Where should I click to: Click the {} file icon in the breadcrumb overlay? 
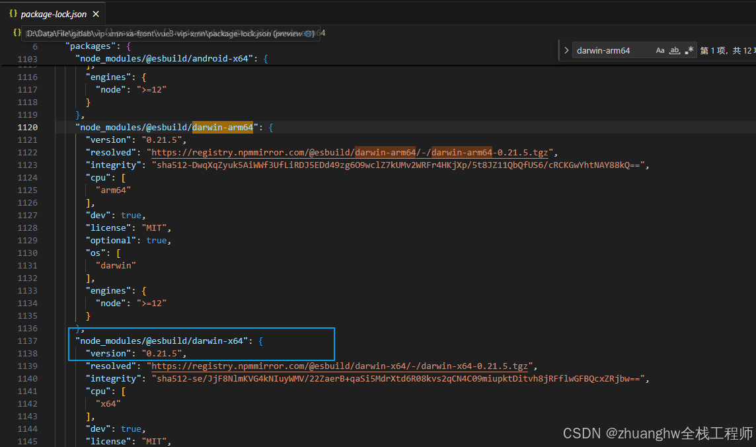point(16,32)
